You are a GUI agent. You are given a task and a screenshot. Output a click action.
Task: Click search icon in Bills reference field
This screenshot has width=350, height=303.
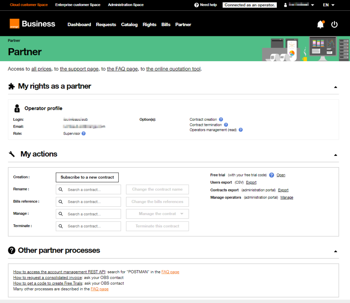tap(61, 202)
